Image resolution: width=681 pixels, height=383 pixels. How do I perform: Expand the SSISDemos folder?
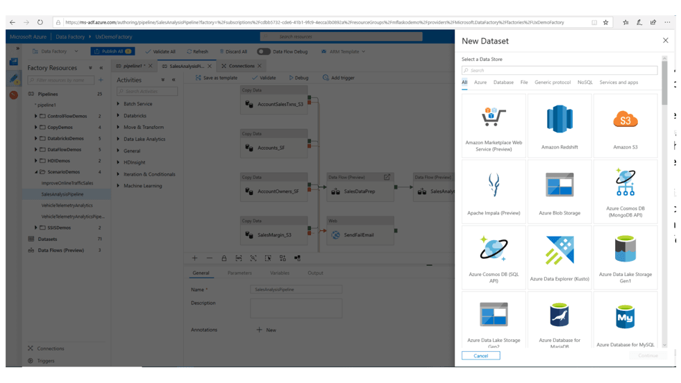coord(35,228)
